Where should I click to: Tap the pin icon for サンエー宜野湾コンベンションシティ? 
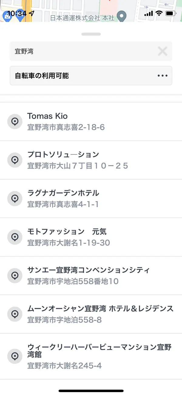15,275
